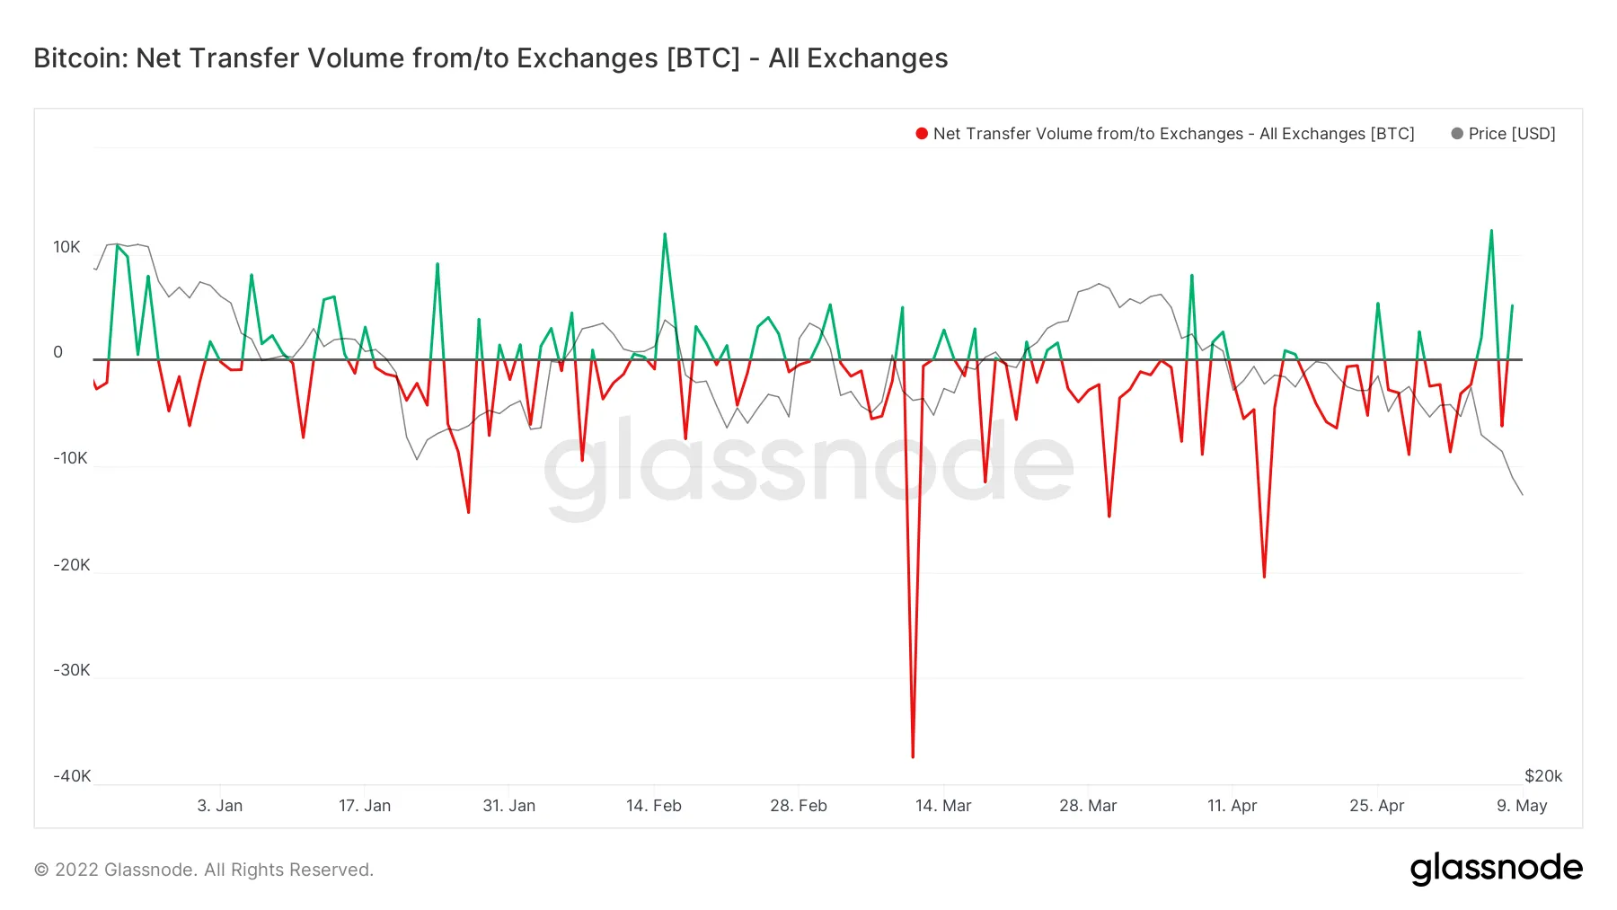Toggle the Price [USD] series legend label
Screen dimensions: 1617x910
[1512, 134]
